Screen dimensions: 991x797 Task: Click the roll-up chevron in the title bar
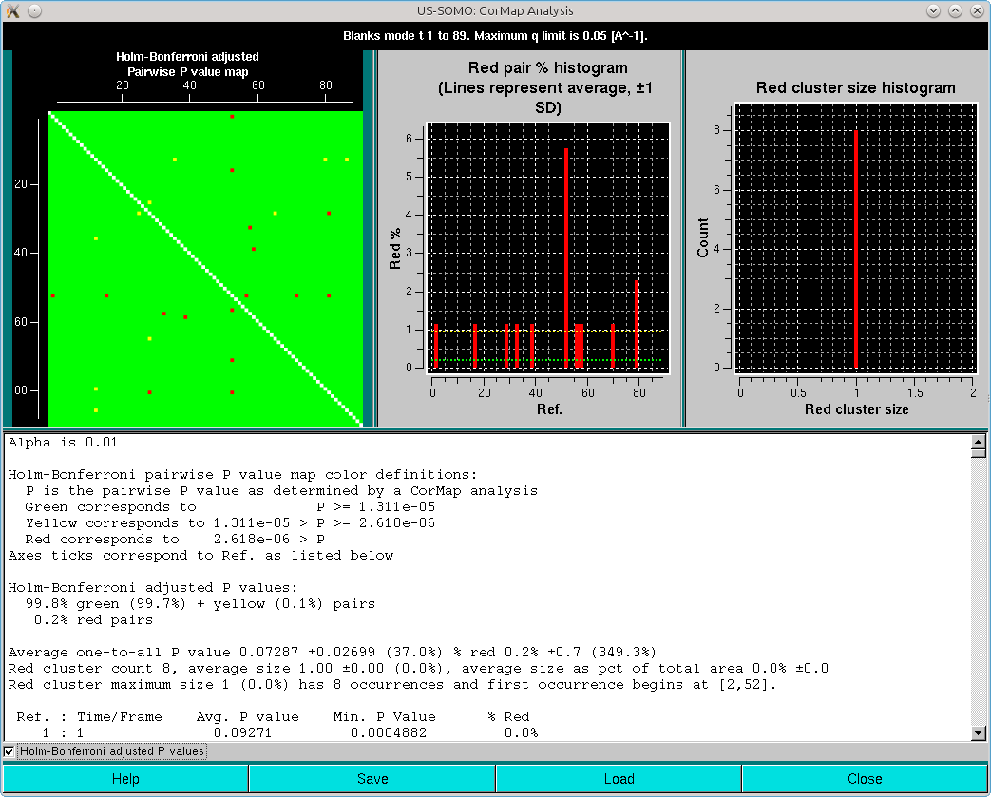933,10
